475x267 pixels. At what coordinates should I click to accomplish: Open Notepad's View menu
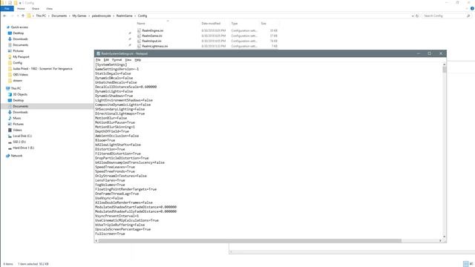point(128,60)
